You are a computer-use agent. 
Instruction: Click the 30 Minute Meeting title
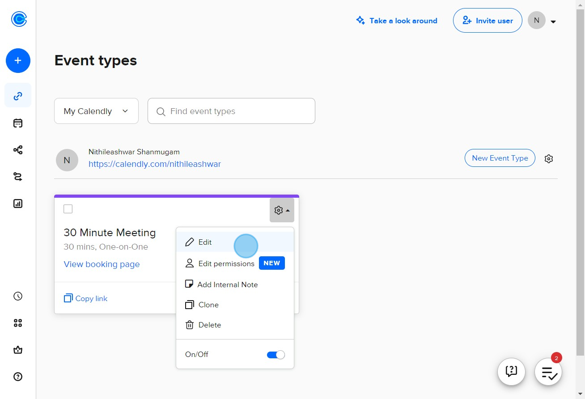[x=110, y=233]
